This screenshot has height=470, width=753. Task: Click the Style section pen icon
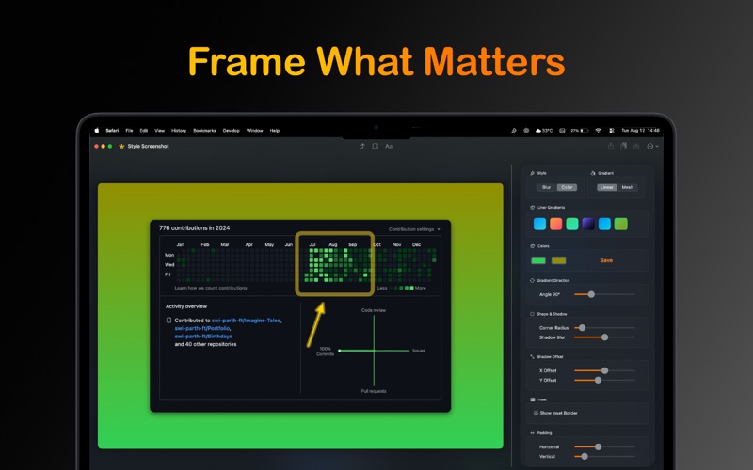coord(532,173)
